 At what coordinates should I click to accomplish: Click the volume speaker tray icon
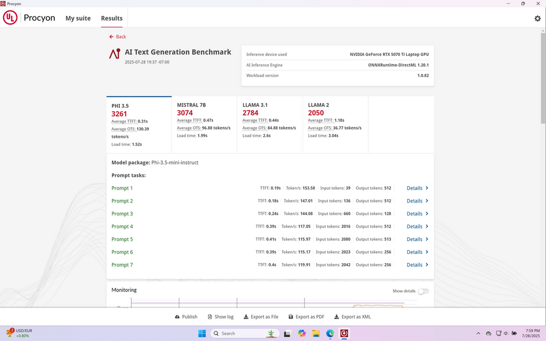click(506, 334)
